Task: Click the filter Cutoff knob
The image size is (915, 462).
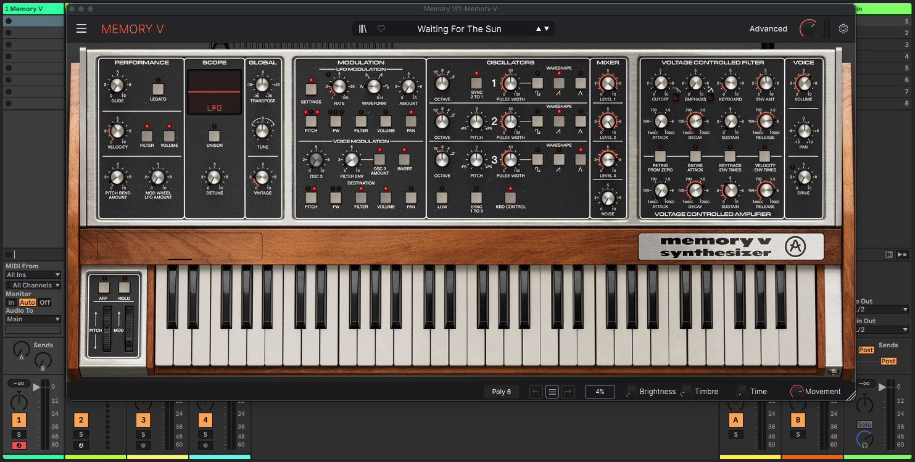Action: click(661, 83)
